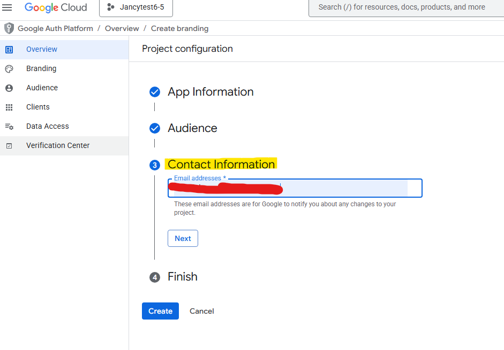Focus the resources search box

pos(406,7)
